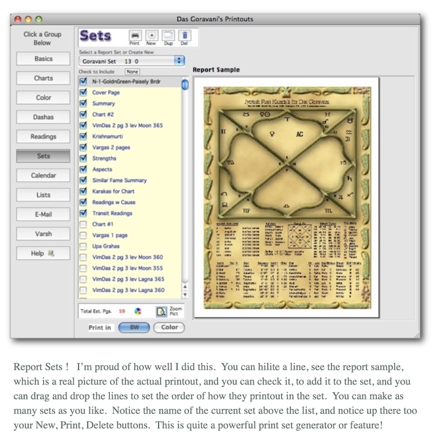This screenshot has height=447, width=437.
Task: Choose BW print mode
Action: coord(134,327)
